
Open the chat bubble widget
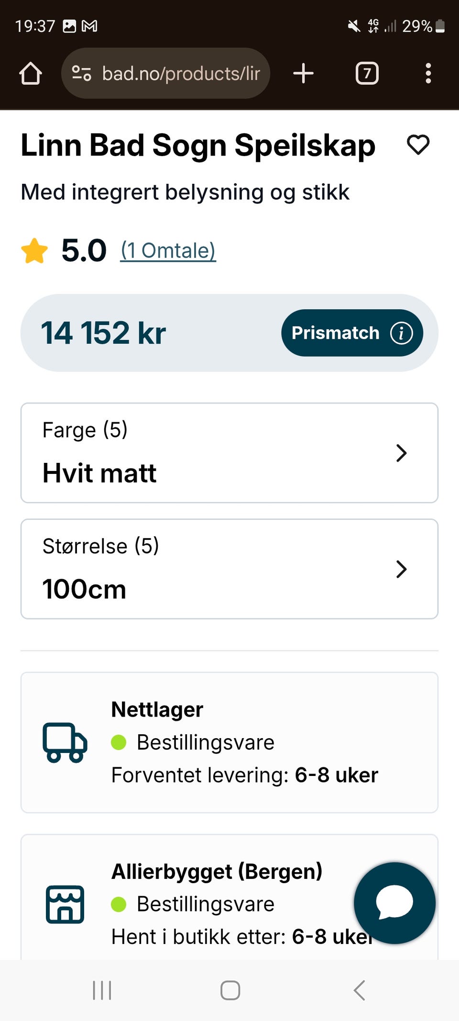tap(394, 903)
